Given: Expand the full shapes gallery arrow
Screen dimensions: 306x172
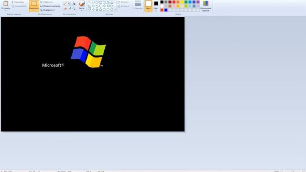Looking at the screenshot, I should [115, 10].
